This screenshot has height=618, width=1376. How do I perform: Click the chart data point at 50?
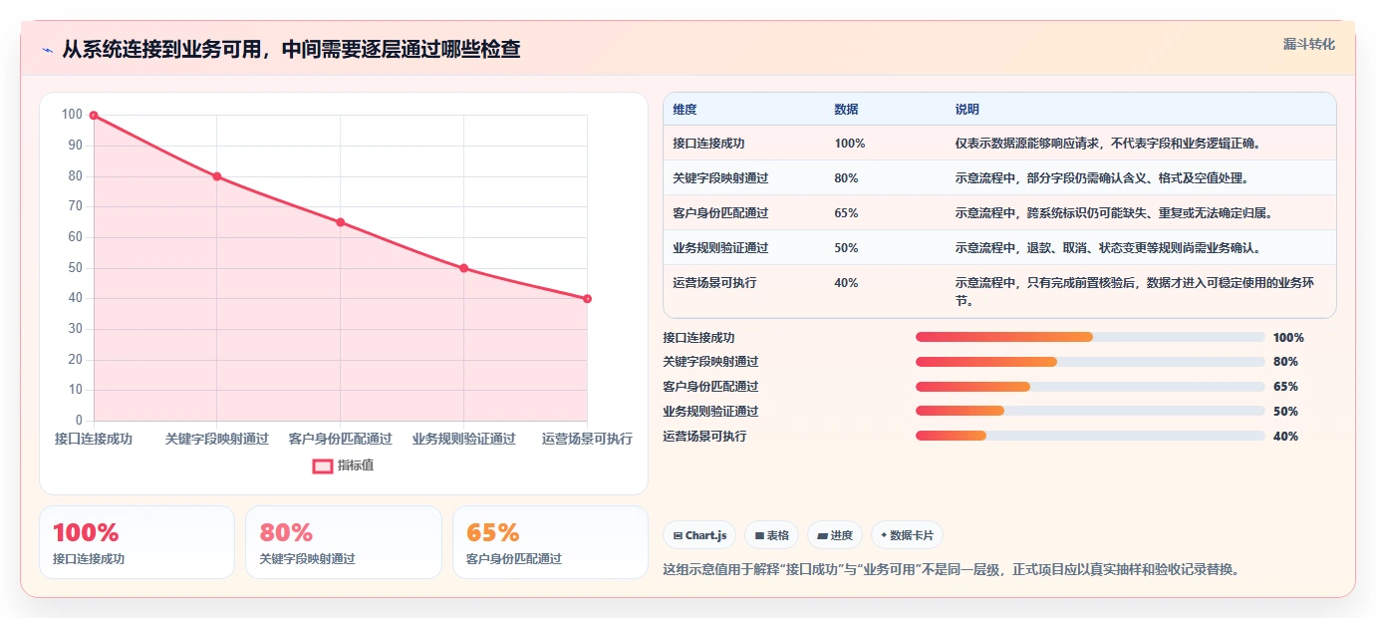[464, 268]
